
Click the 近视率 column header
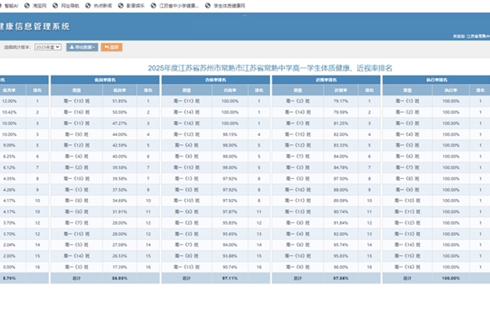coord(341,90)
